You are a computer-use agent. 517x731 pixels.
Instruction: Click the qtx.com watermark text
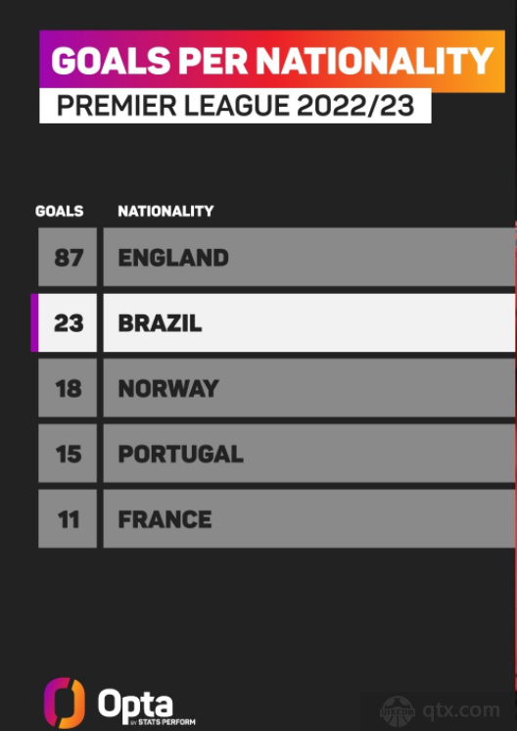(461, 711)
